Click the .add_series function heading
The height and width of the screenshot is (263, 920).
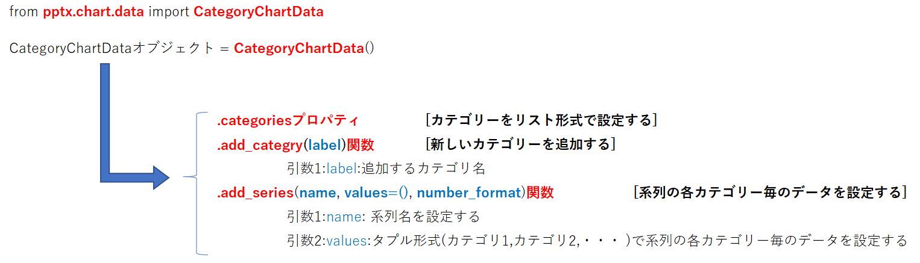click(385, 193)
